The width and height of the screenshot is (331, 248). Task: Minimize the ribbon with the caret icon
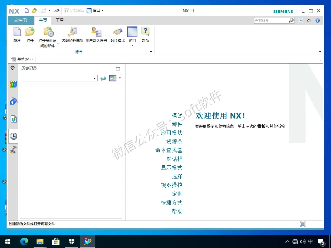coord(309,20)
